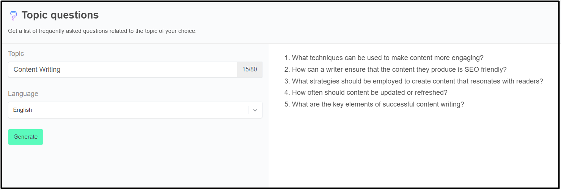Screen dimensions: 561x190
Task: Click the Topic questions page heading
Action: tap(60, 15)
